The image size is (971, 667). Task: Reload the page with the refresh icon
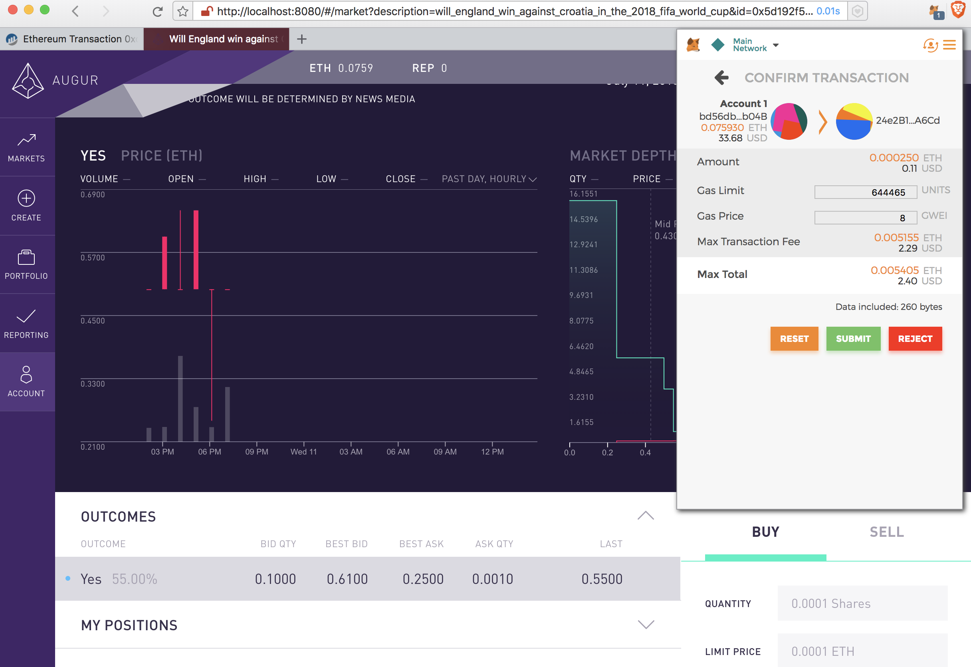tap(158, 11)
